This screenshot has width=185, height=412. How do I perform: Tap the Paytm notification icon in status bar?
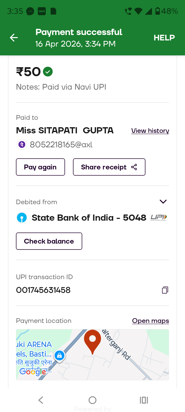(42, 11)
